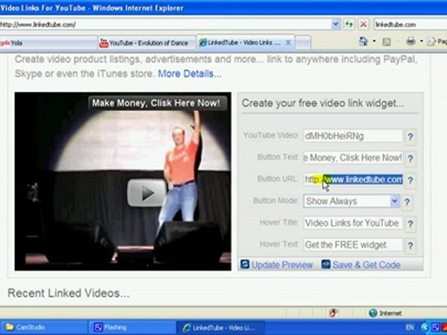Viewport: 447px width, 335px height.
Task: Switch to YouTube - Evolution of Dance tab
Action: click(x=147, y=43)
